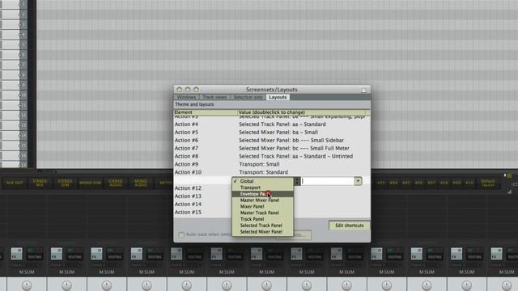Click 'Selected Mixer Panel: ba – Small' value

[278, 133]
